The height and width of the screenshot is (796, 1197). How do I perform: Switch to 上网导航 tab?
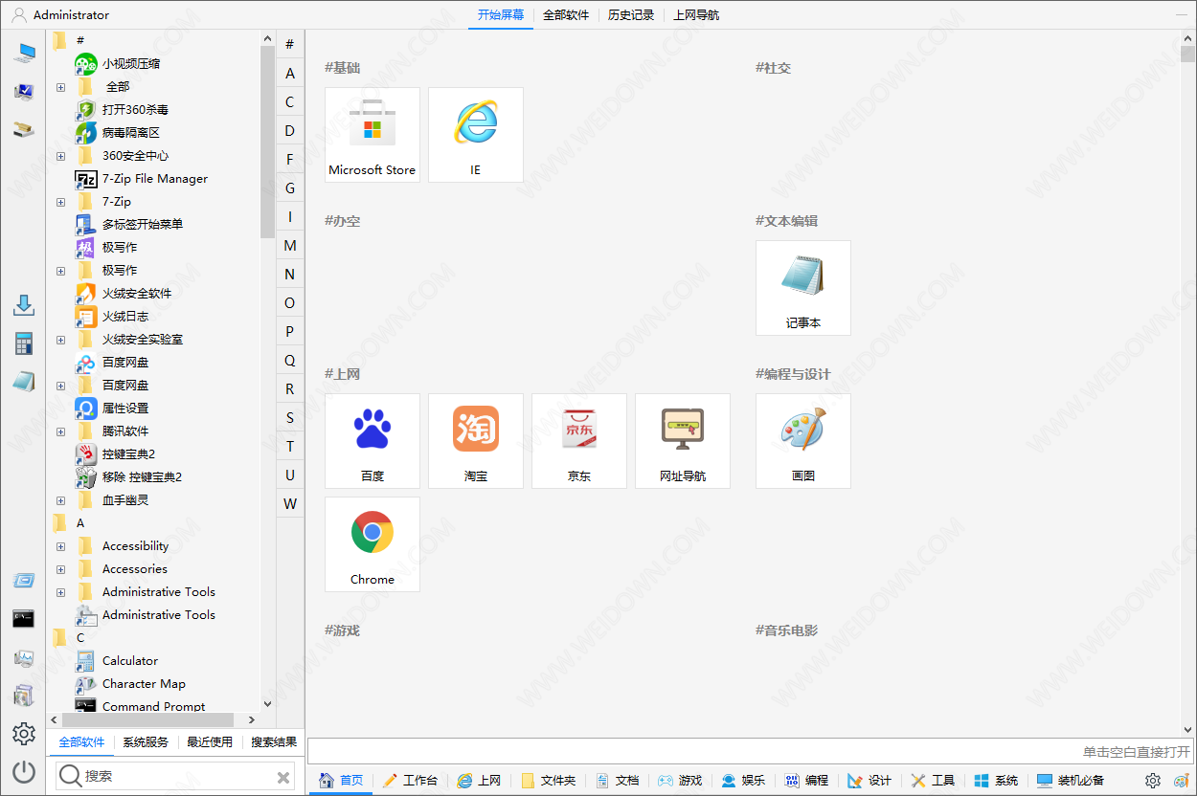coord(696,15)
